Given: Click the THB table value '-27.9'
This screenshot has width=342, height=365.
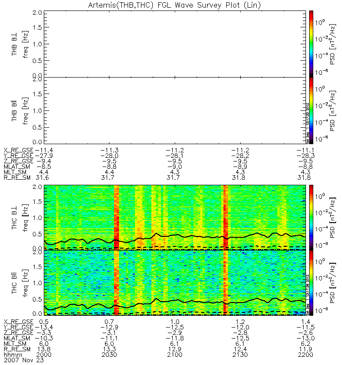Looking at the screenshot, I should pyautogui.click(x=44, y=156).
